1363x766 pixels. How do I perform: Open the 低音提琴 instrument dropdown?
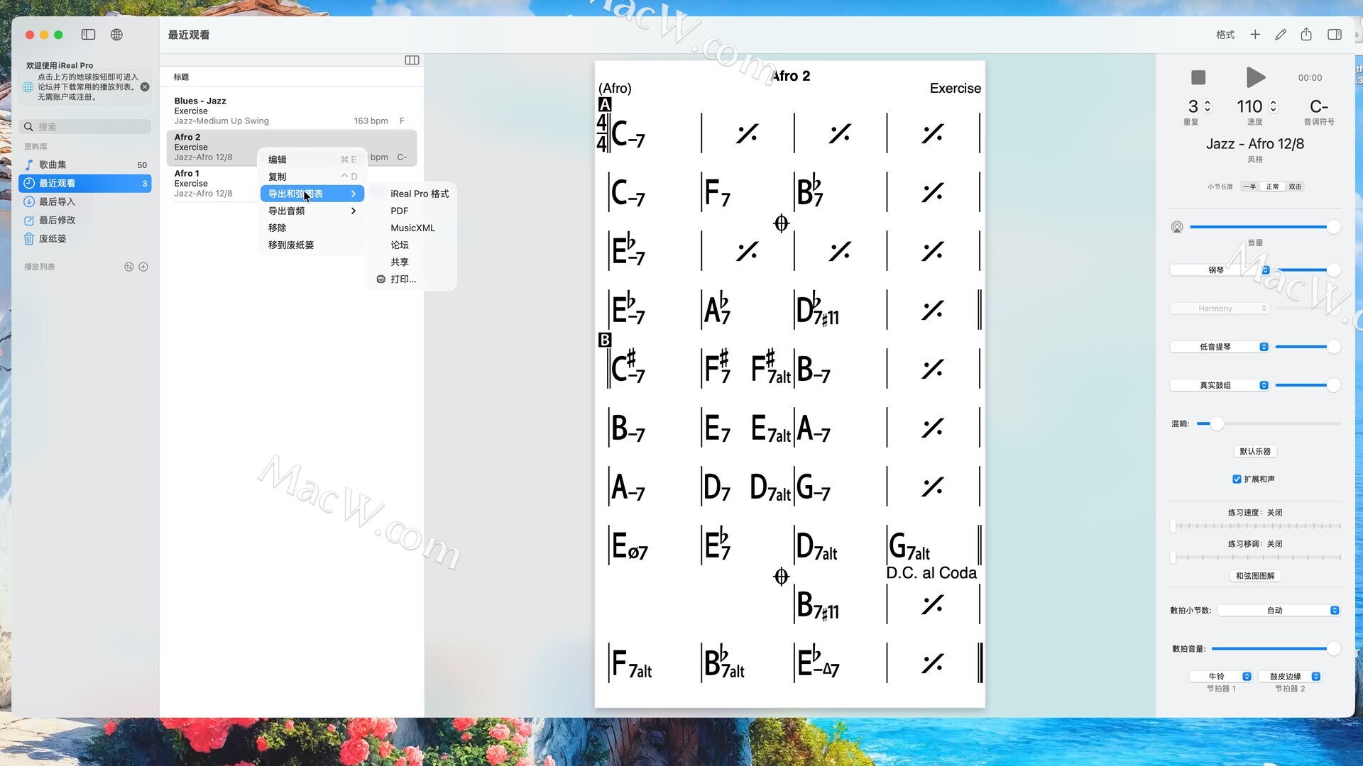(1219, 347)
